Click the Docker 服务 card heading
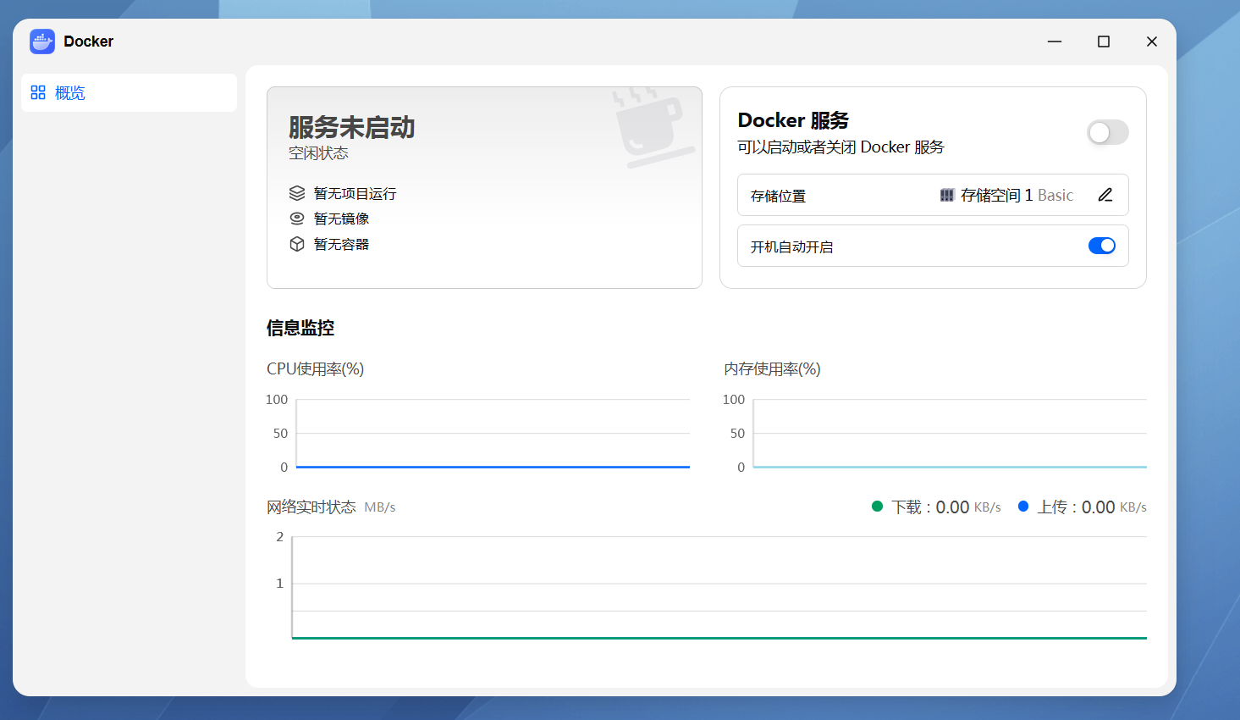The image size is (1240, 720). pyautogui.click(x=793, y=120)
